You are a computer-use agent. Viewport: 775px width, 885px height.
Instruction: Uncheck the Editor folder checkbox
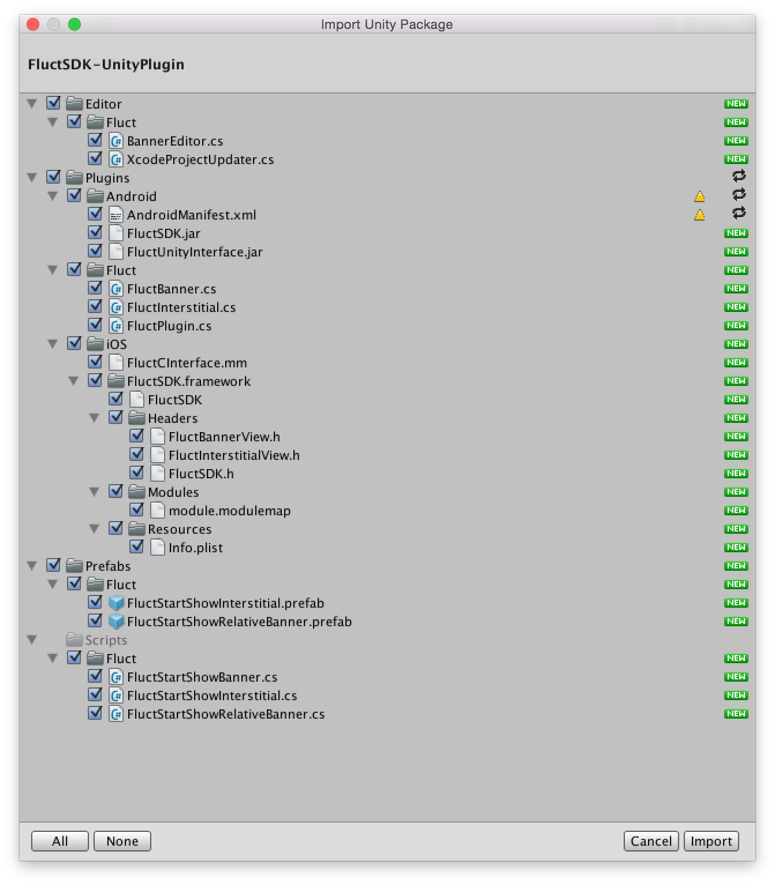click(x=54, y=103)
